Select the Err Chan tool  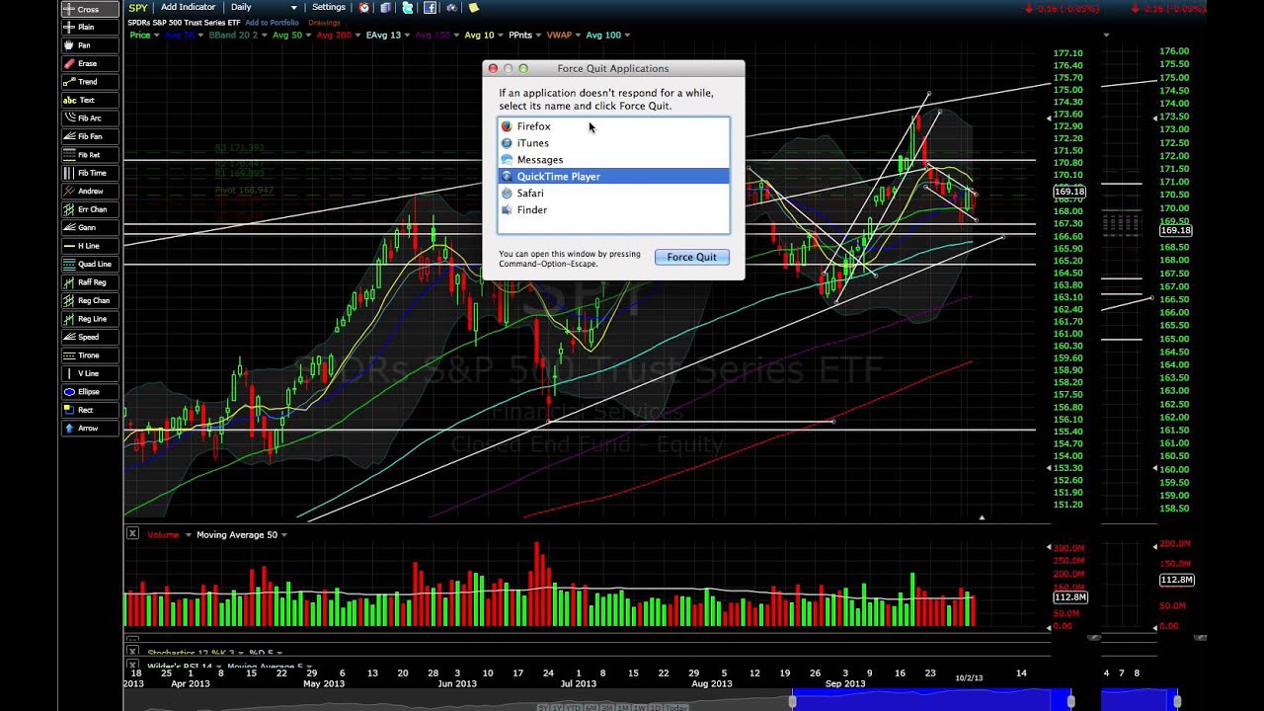click(x=89, y=209)
